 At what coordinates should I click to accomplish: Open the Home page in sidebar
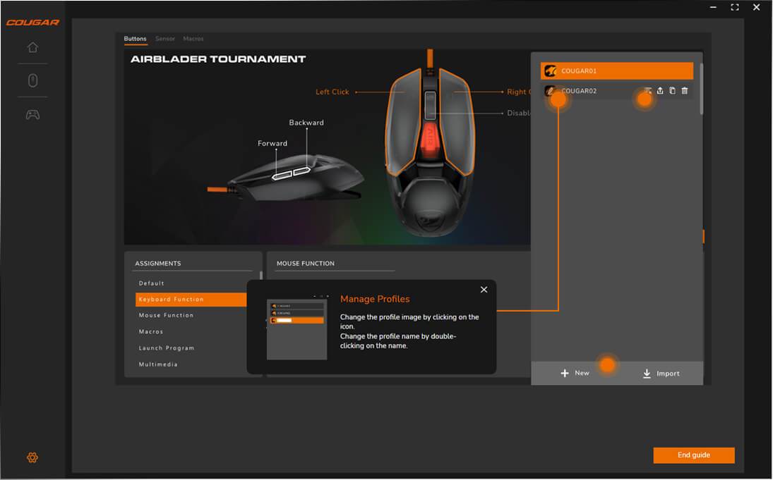tap(32, 47)
